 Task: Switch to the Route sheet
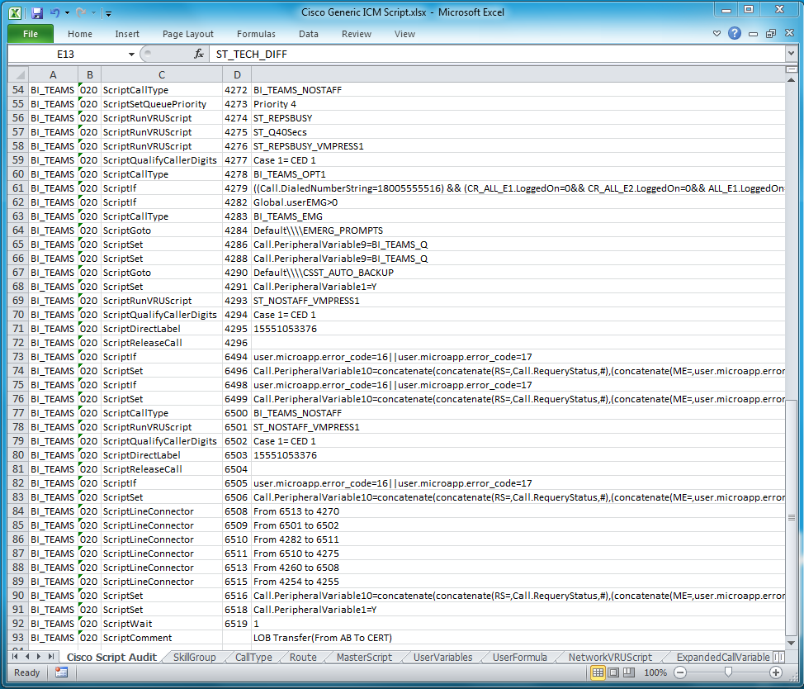tap(303, 657)
